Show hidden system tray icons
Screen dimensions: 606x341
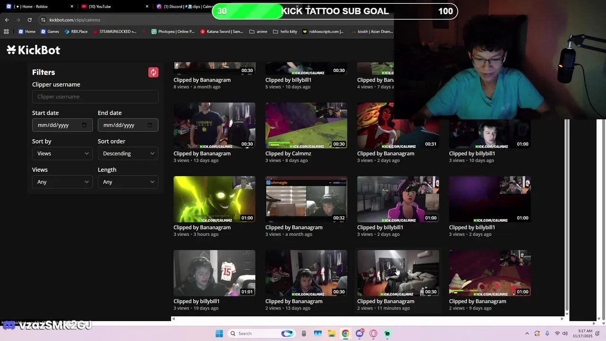tap(527, 333)
